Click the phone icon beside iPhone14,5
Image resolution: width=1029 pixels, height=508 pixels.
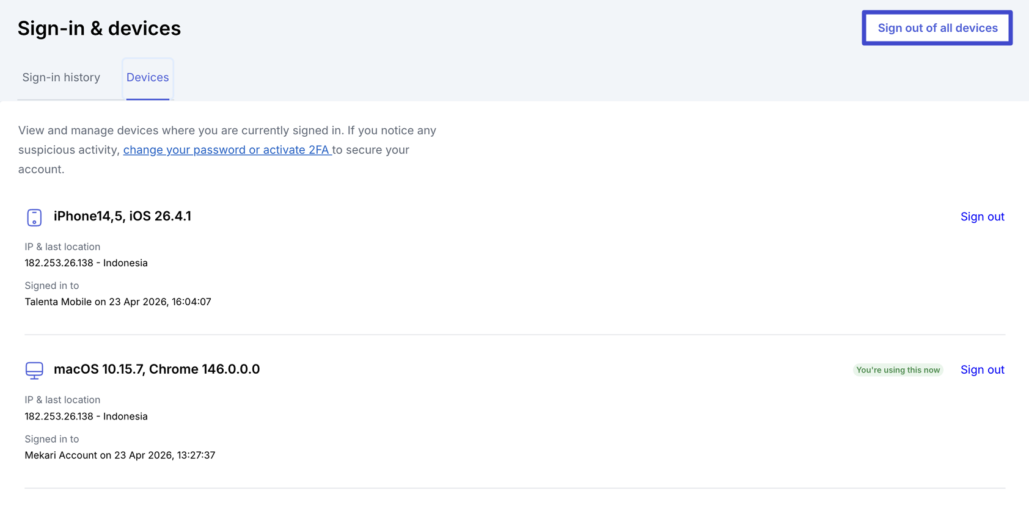pyautogui.click(x=34, y=217)
